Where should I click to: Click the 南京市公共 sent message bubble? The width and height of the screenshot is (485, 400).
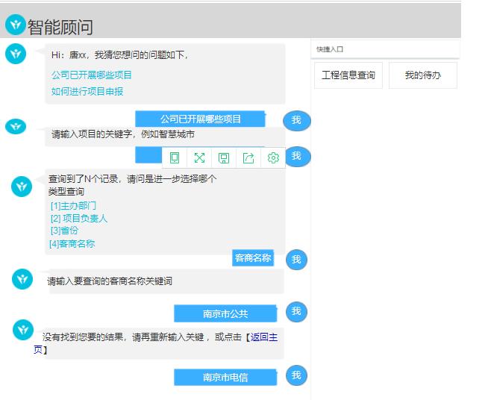pos(225,313)
